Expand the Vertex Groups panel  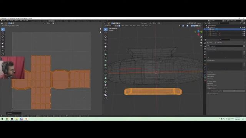(x=212, y=49)
